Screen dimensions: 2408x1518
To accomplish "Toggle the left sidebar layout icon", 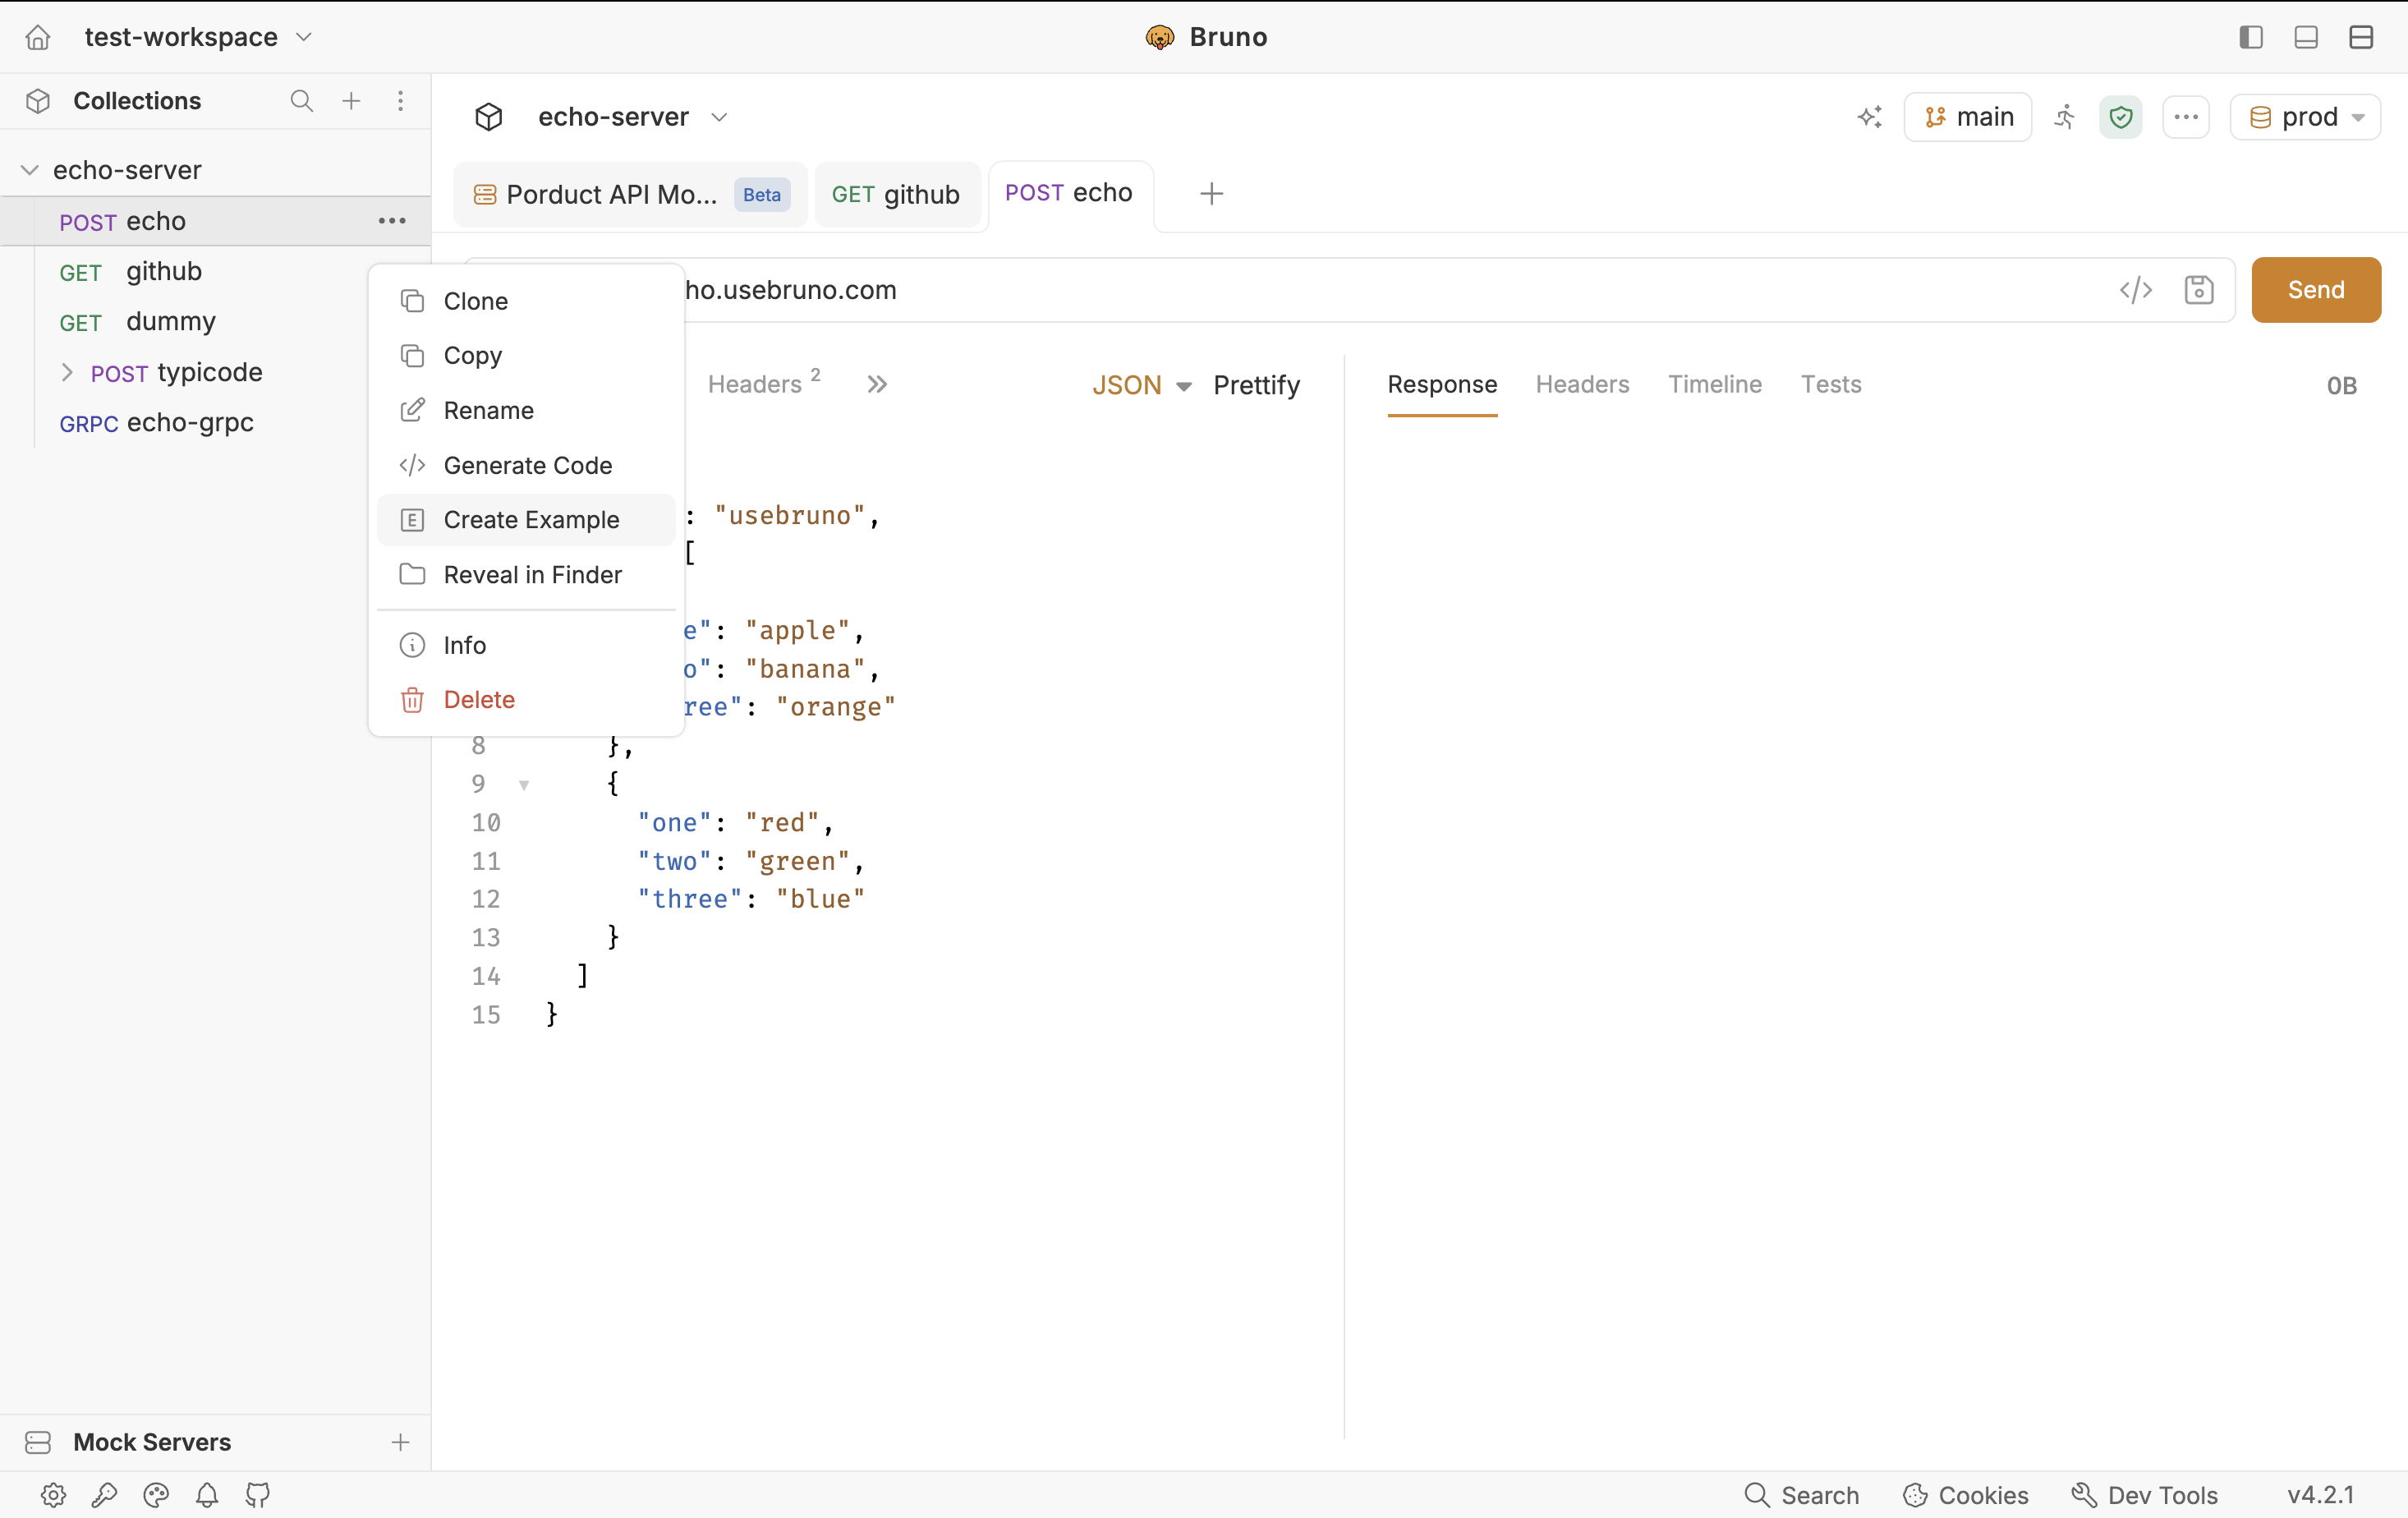I will 2251,37.
